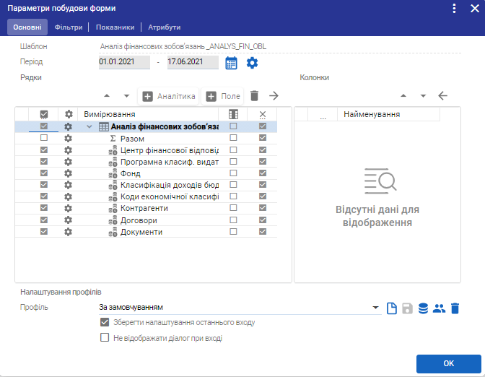Enable 'Не відображати діалог при вході' checkbox
Viewport: 485px width, 377px height.
[x=105, y=337]
